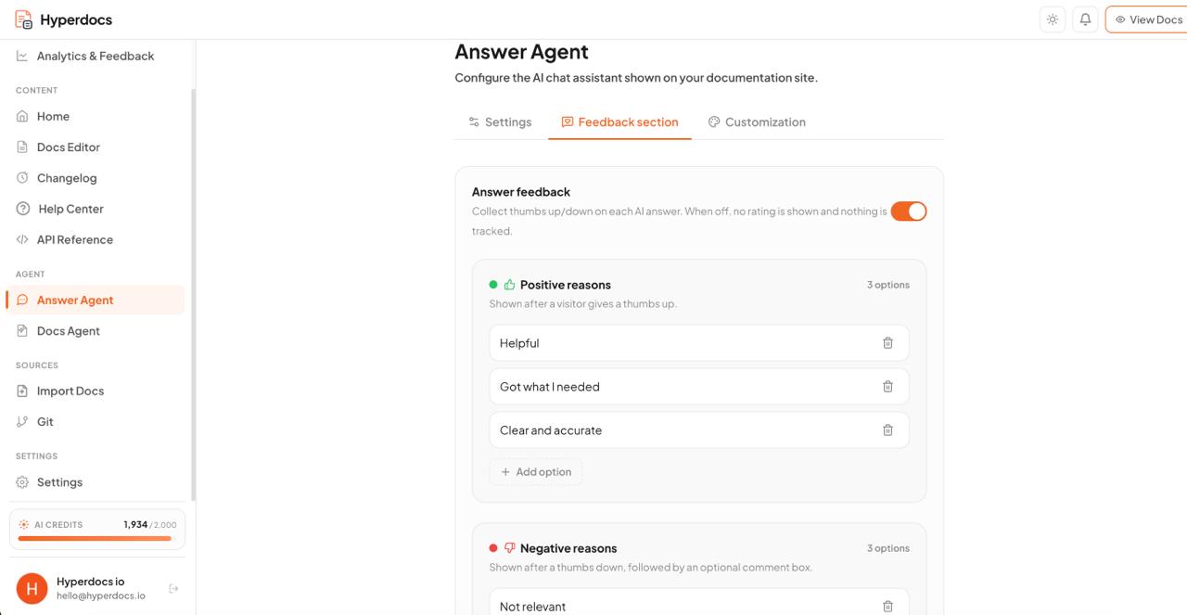
Task: Click the sidebar vertical scrollbar
Action: 193,295
